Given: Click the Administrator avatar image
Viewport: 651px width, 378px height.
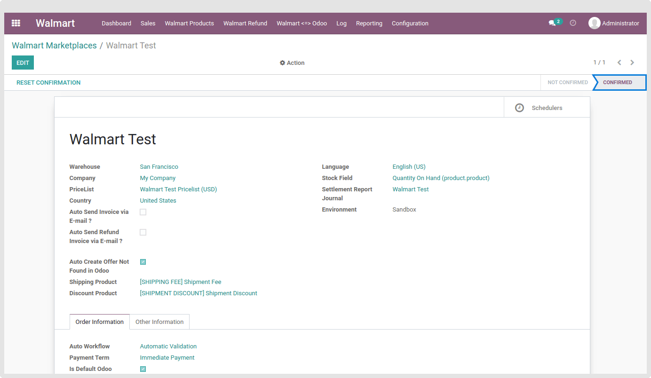Looking at the screenshot, I should coord(594,23).
